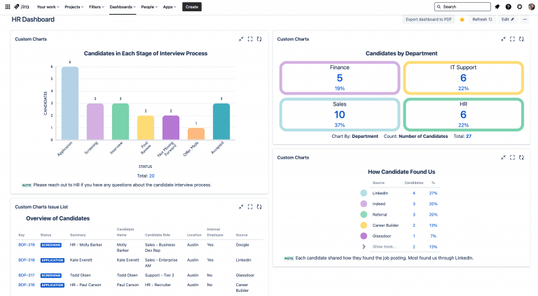
Task: Click the LinkedIn legend color circle
Action: click(364, 193)
